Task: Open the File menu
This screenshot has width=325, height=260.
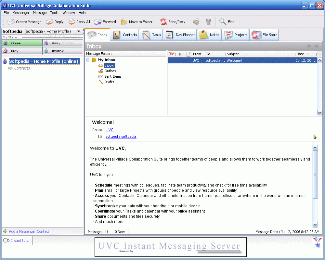Action: [x=6, y=13]
